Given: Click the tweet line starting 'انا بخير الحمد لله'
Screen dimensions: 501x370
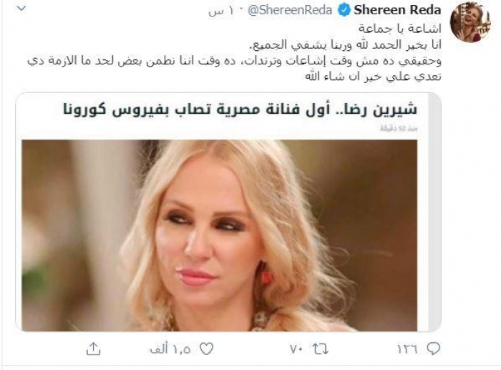Looking at the screenshot, I should point(346,45).
